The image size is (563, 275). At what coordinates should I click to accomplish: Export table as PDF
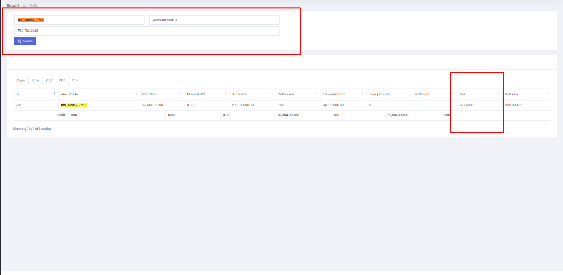(62, 80)
